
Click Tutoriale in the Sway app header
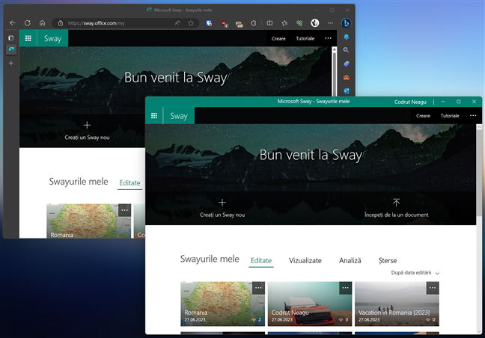[x=450, y=116]
